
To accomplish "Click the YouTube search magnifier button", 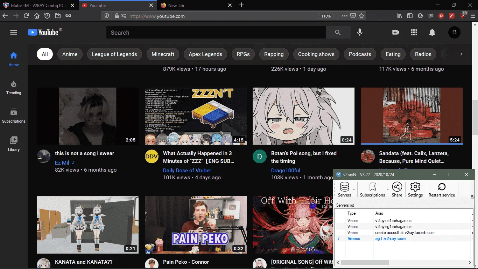I will click(x=338, y=33).
